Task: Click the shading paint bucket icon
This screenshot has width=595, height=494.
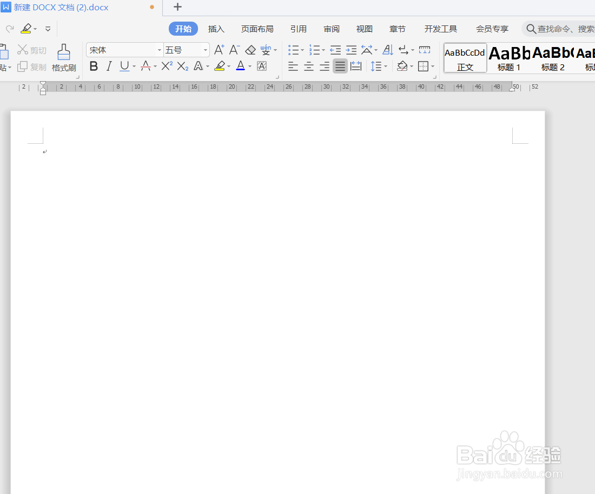Action: [x=402, y=66]
